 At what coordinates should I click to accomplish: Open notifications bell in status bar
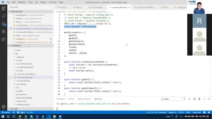(209, 112)
